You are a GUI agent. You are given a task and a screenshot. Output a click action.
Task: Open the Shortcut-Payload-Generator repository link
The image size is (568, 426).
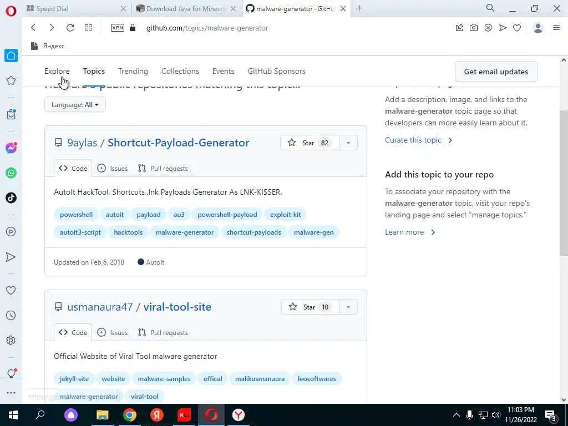tap(178, 143)
